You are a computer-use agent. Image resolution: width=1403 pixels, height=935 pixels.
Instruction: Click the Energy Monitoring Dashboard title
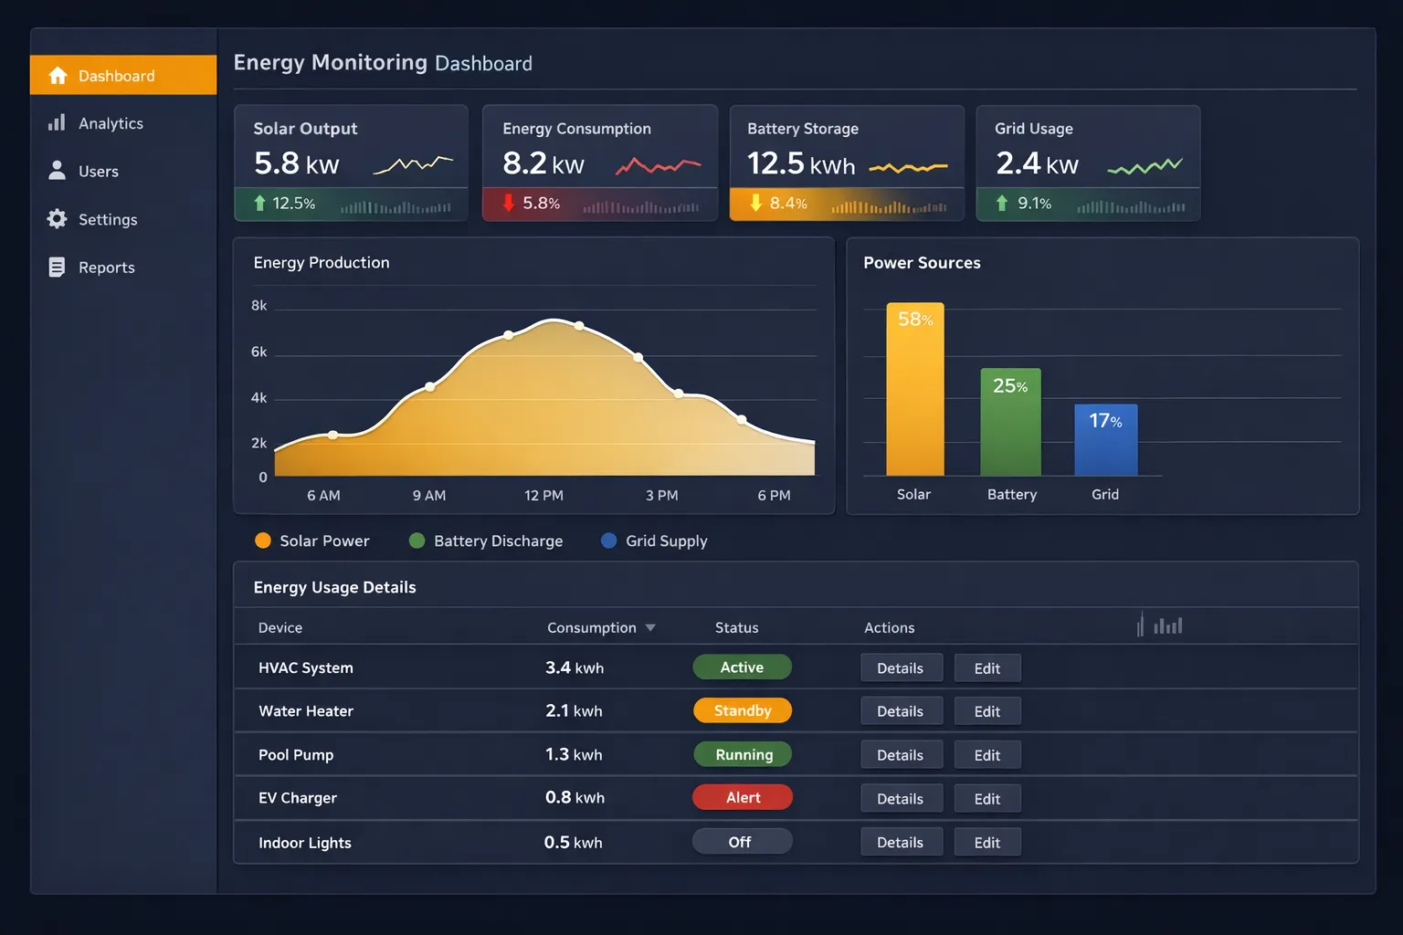coord(383,62)
